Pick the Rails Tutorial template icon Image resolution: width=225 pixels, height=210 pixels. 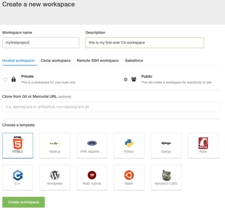[x=92, y=175]
